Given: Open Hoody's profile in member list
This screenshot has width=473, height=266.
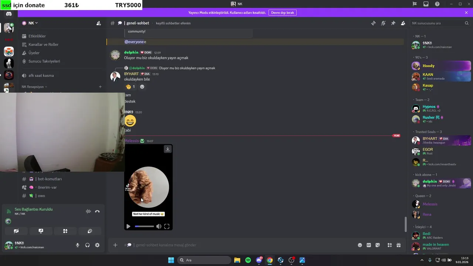Looking at the screenshot, I should [x=441, y=66].
